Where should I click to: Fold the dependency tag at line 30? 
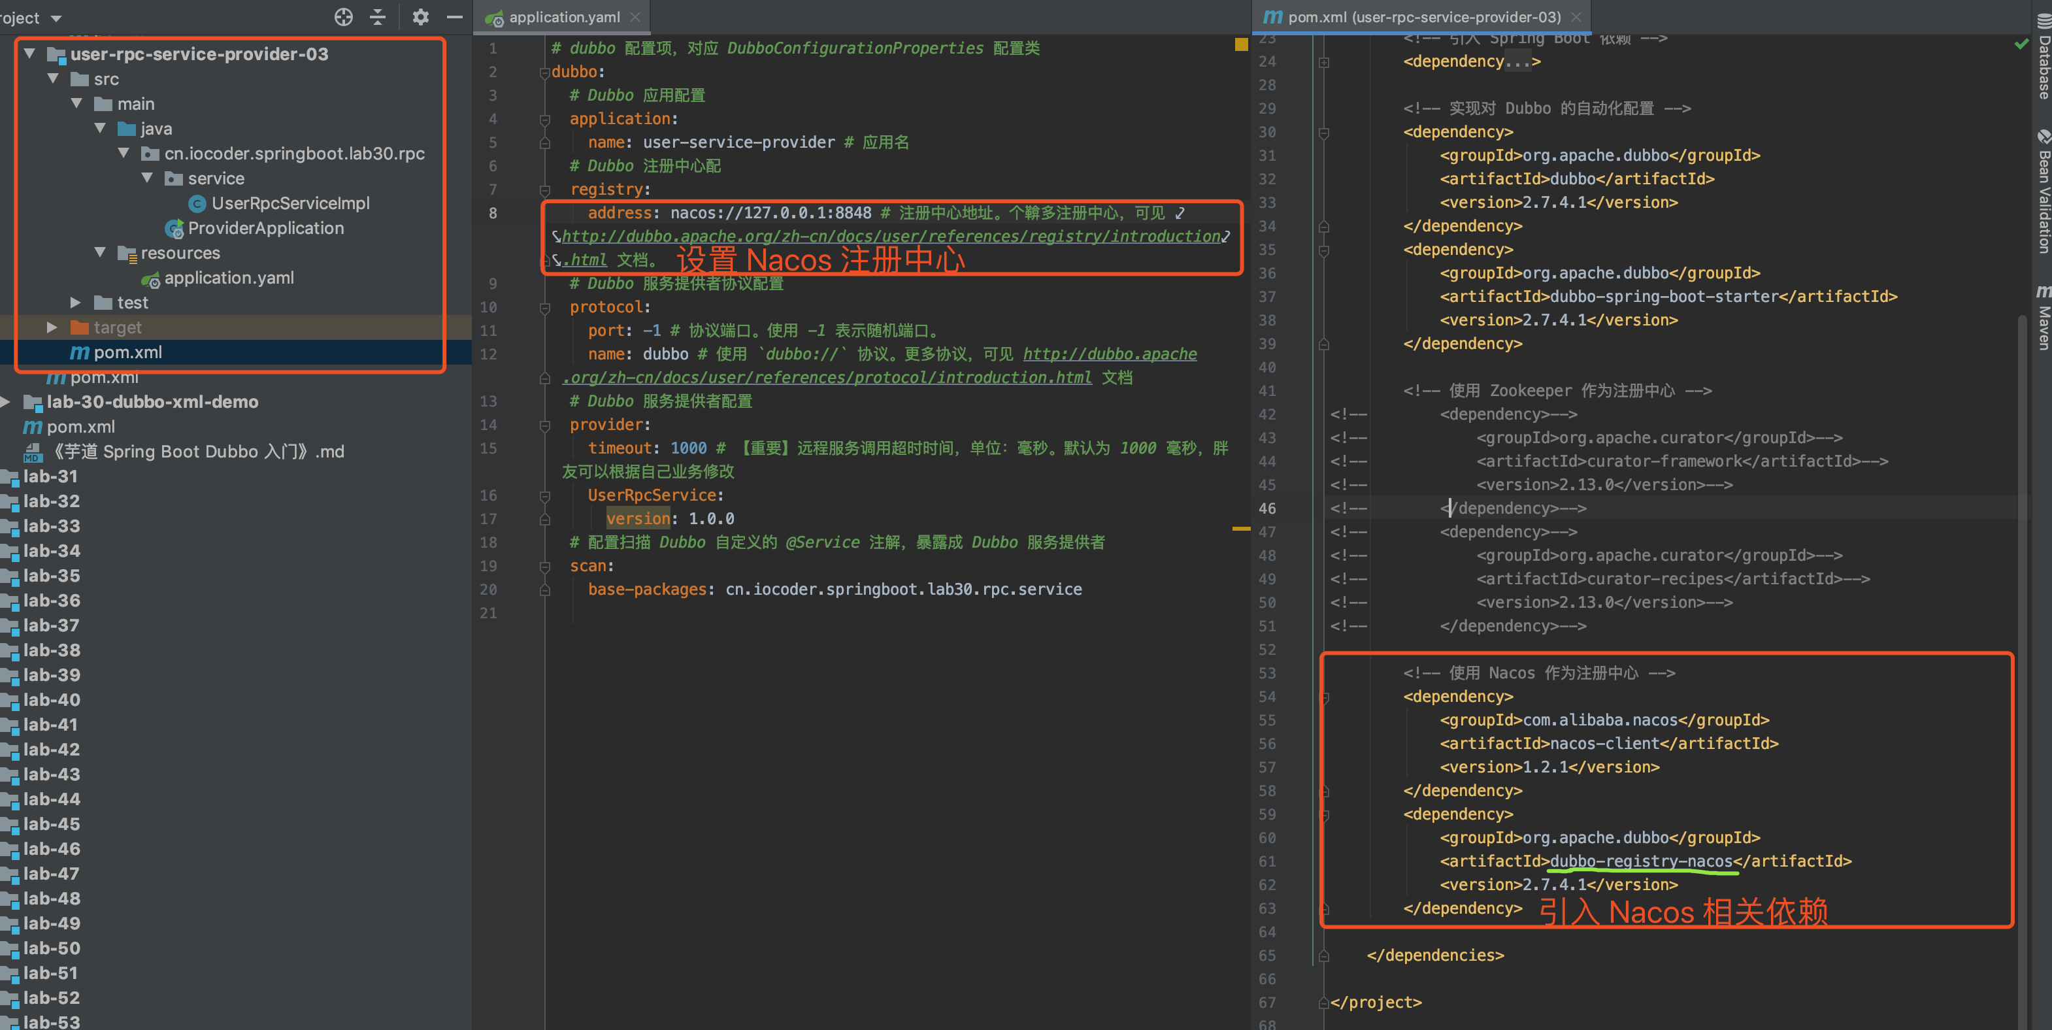click(1323, 132)
